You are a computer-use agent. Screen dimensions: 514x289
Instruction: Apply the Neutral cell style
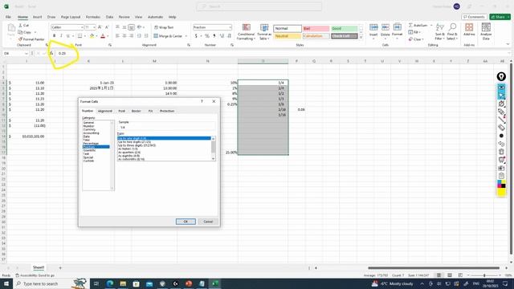point(288,36)
